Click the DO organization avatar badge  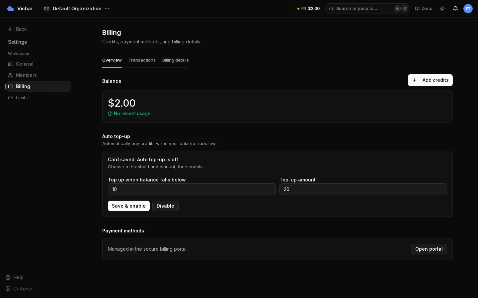[46, 9]
